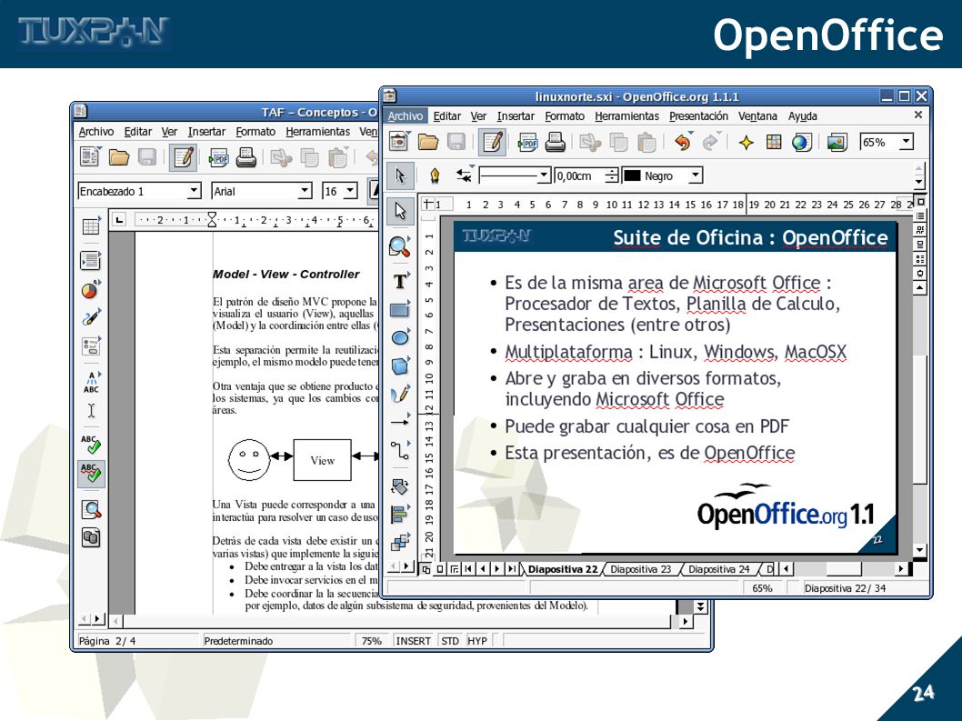Select the Diapositiva 22 tab
Screen dimensions: 962x721
[x=563, y=569]
